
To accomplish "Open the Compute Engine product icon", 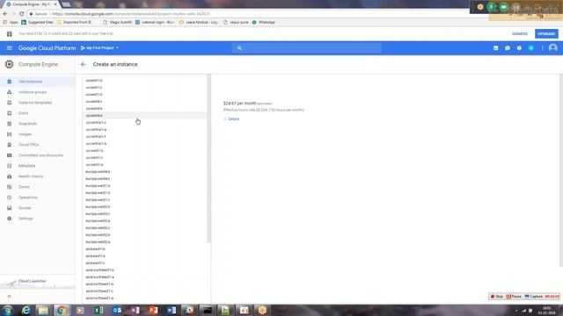I will tap(10, 64).
